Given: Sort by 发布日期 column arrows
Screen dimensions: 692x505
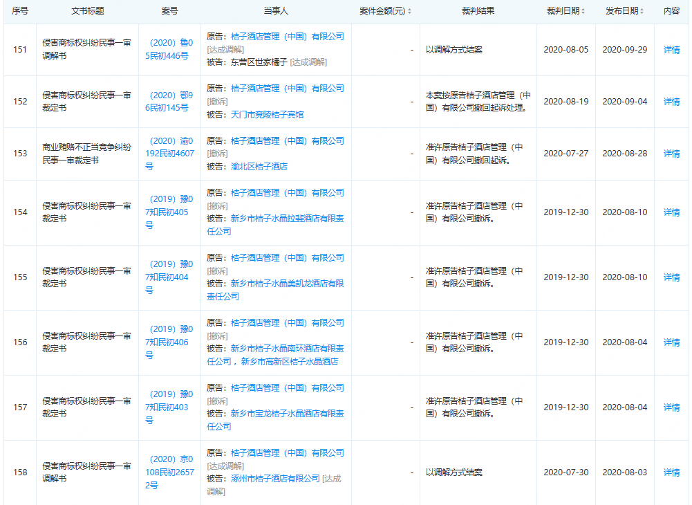Looking at the screenshot, I should pos(642,12).
